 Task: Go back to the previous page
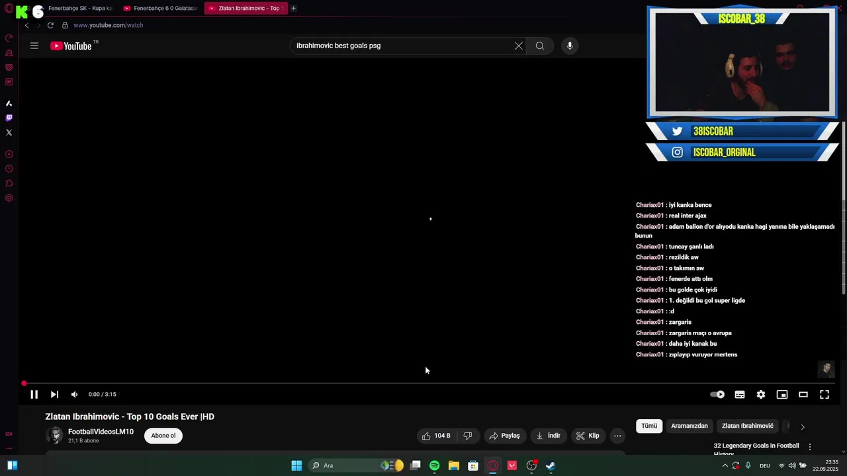pyautogui.click(x=26, y=25)
